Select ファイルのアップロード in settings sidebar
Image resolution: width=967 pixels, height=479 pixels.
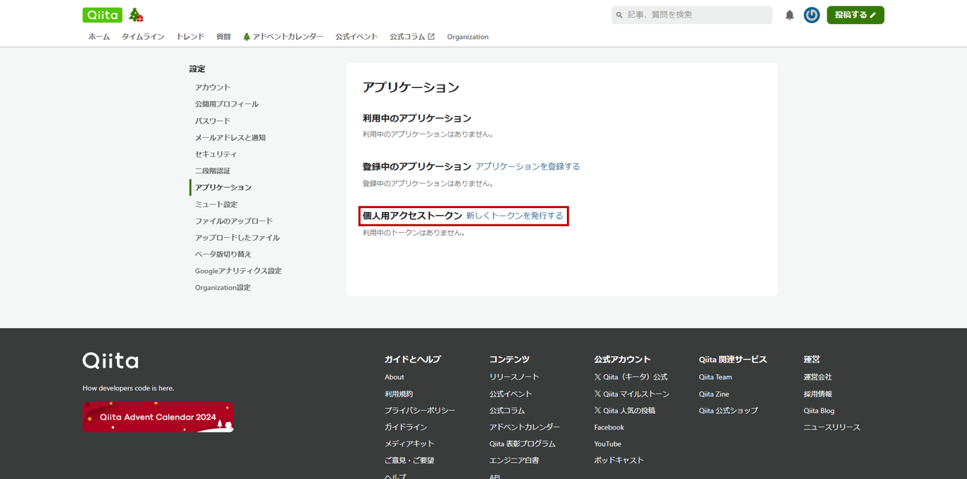(x=234, y=221)
